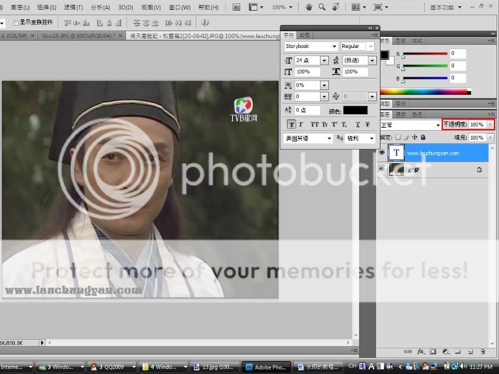The width and height of the screenshot is (499, 374).
Task: Open the (自动) leading dropdown
Action: (372, 60)
